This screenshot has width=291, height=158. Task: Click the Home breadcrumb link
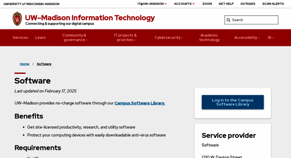pyautogui.click(x=24, y=64)
